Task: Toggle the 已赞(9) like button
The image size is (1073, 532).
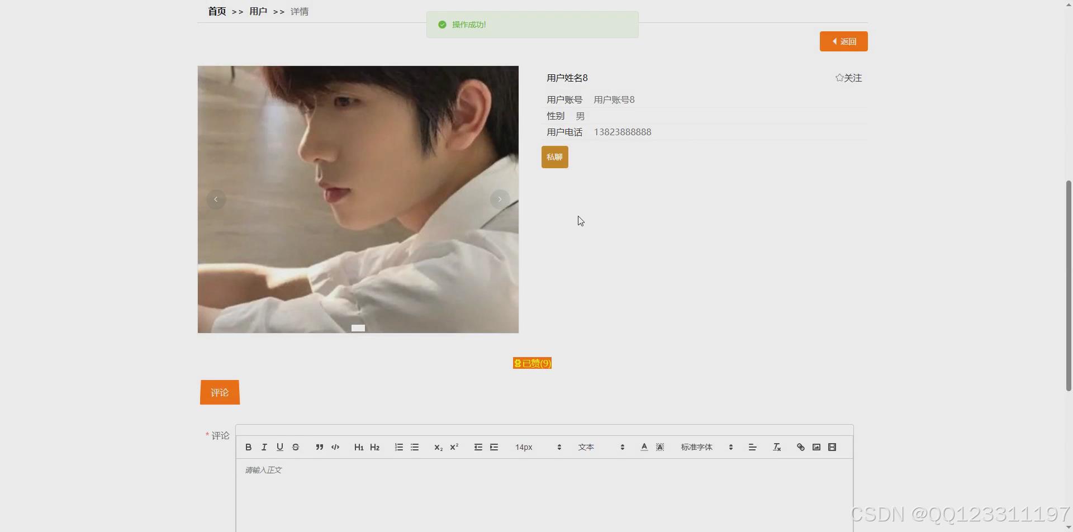Action: (532, 363)
